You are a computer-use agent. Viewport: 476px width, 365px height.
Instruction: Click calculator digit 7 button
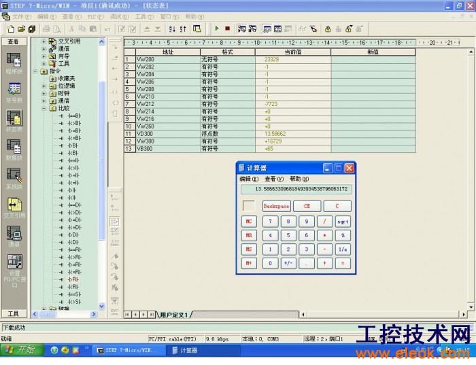click(x=270, y=222)
